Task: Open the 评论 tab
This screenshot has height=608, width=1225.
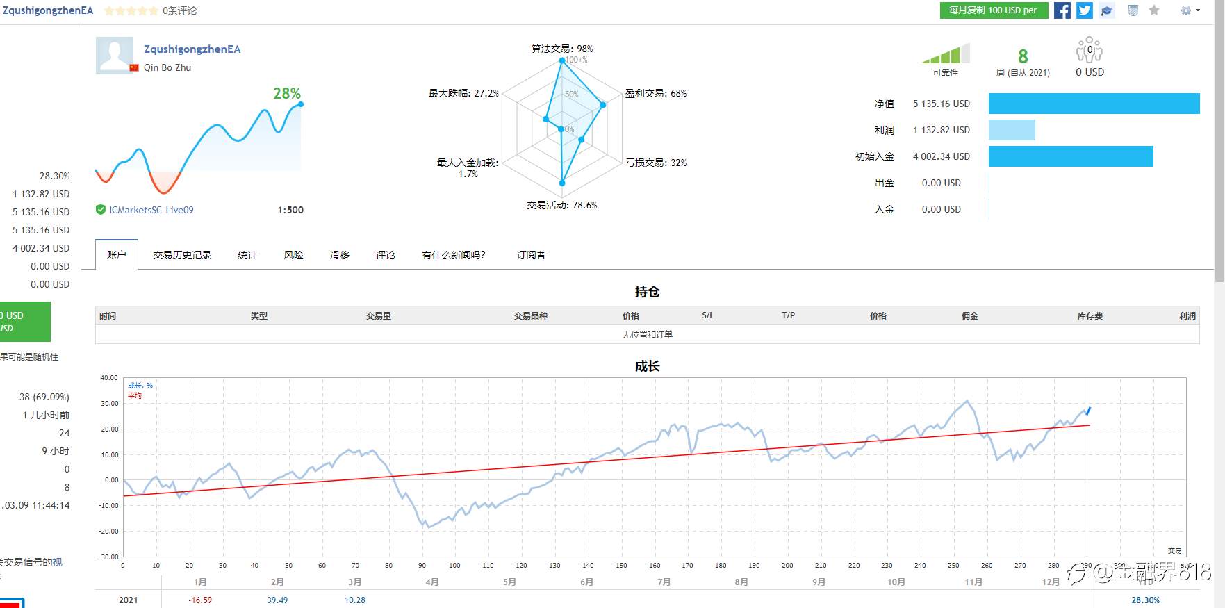Action: [x=386, y=255]
